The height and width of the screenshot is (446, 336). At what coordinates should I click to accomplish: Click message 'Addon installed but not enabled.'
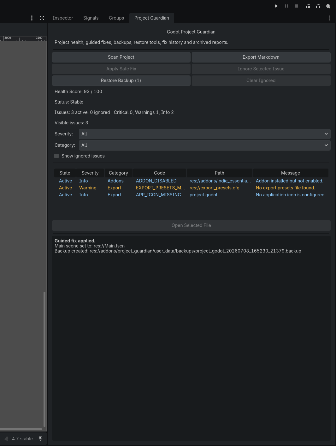[290, 181]
